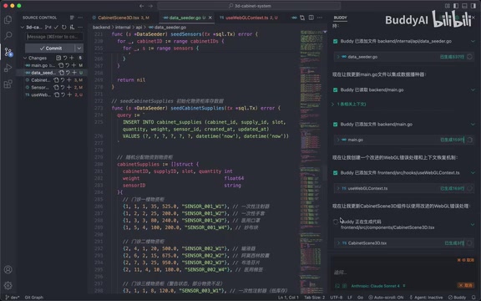481x301 pixels.
Task: Collapse the Changes section
Action: pos(25,58)
